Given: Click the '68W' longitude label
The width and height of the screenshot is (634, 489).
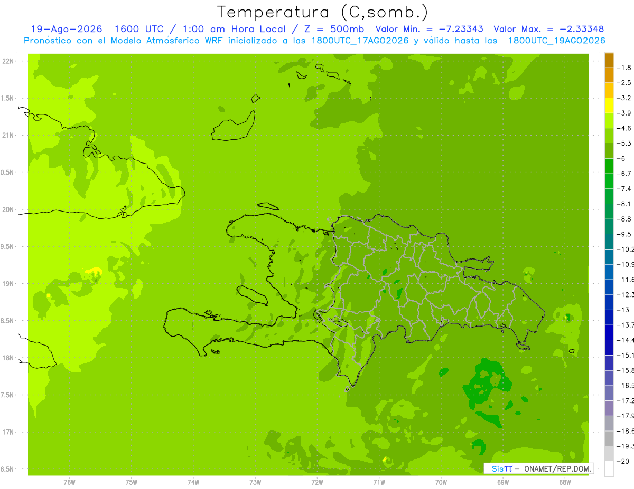Looking at the screenshot, I should (565, 482).
